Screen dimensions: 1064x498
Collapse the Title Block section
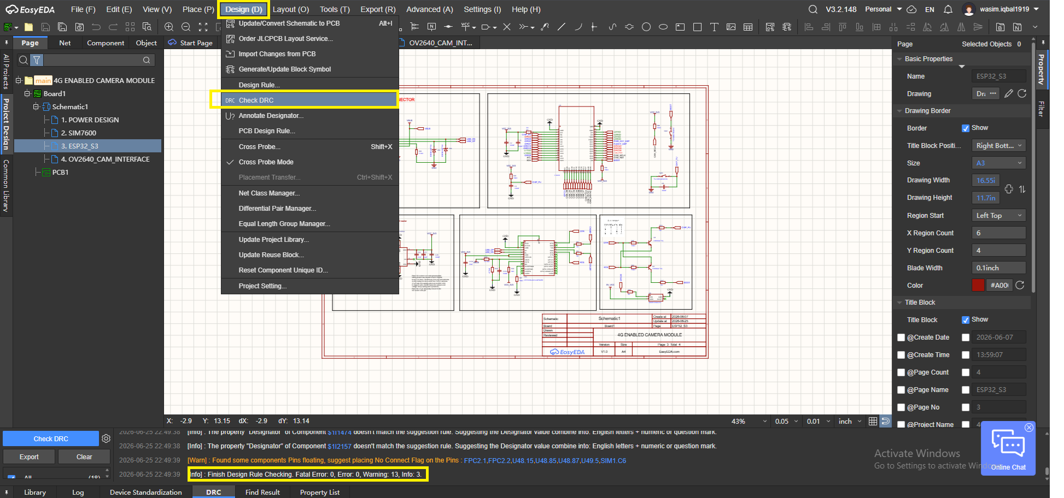click(899, 303)
